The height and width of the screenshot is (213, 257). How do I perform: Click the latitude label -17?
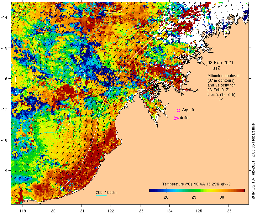[4, 109]
